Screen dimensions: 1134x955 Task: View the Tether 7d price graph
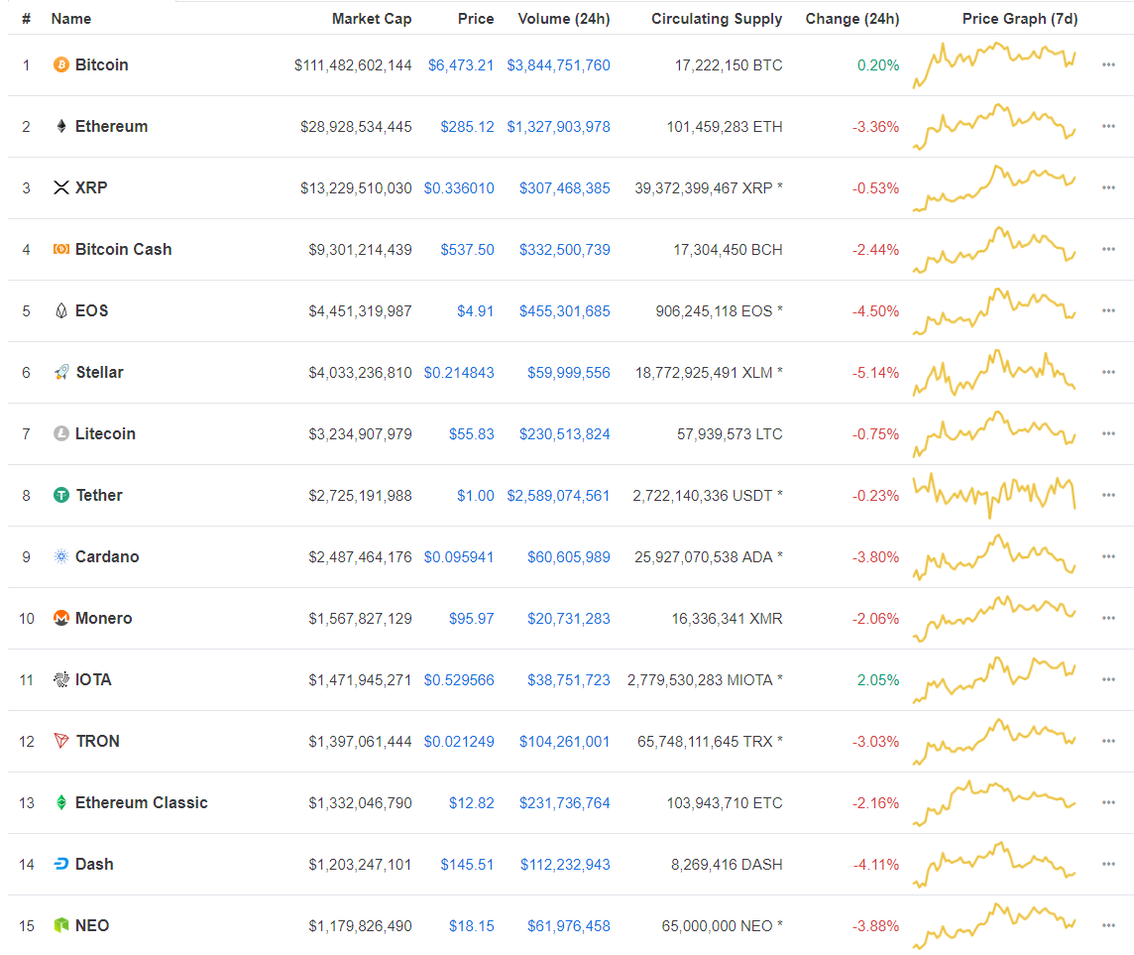coord(994,496)
